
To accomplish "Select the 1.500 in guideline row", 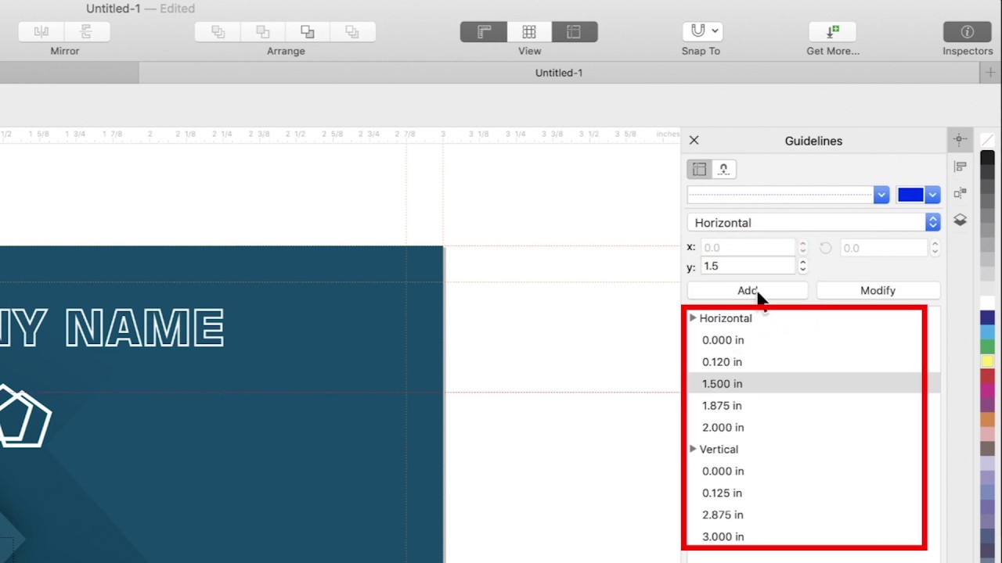I will 813,384.
